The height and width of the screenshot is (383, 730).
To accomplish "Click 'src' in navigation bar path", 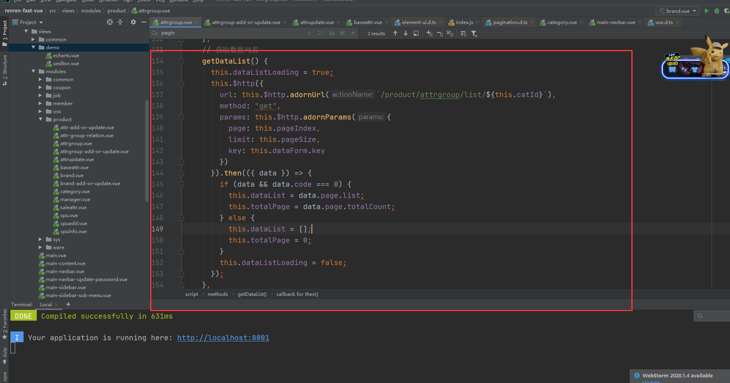I will click(52, 11).
